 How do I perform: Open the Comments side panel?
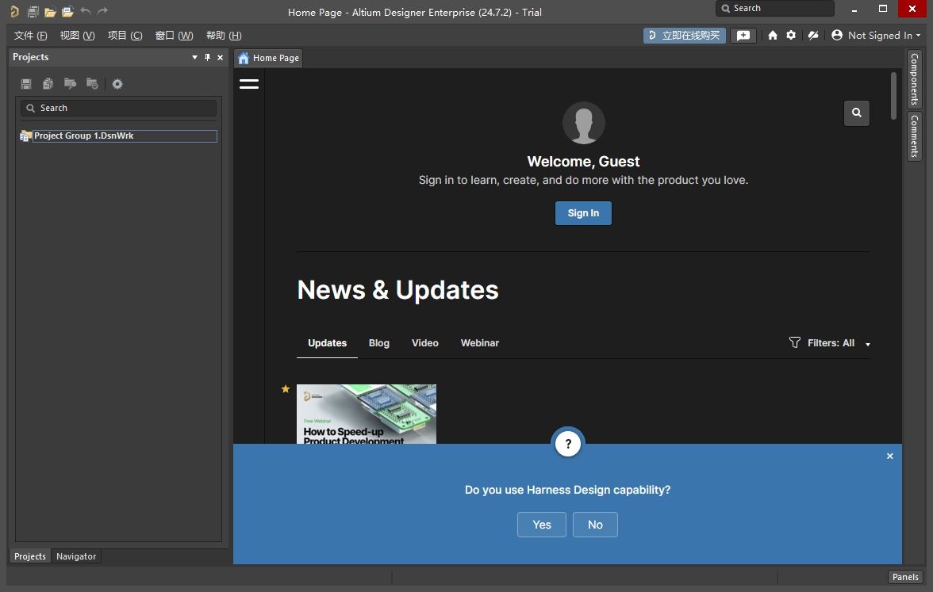pos(915,136)
